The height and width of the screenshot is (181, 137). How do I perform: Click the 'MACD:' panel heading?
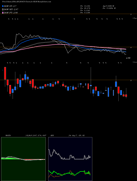tap(8, 135)
